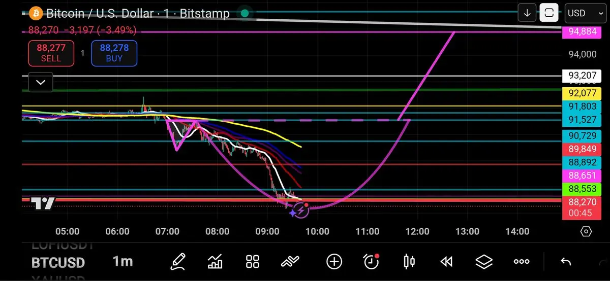610x281 pixels.
Task: Toggle the fullscreen frame button
Action: click(549, 13)
